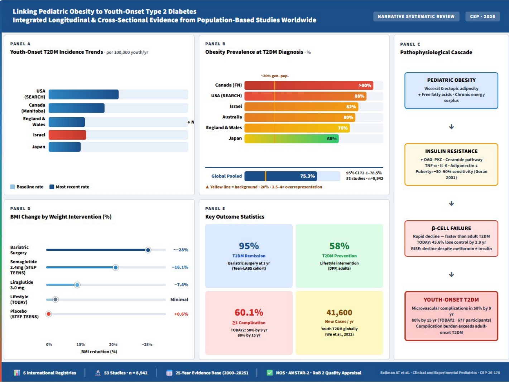509x382 pixels.
Task: Click the International Registries chart icon in footer
Action: (17, 373)
